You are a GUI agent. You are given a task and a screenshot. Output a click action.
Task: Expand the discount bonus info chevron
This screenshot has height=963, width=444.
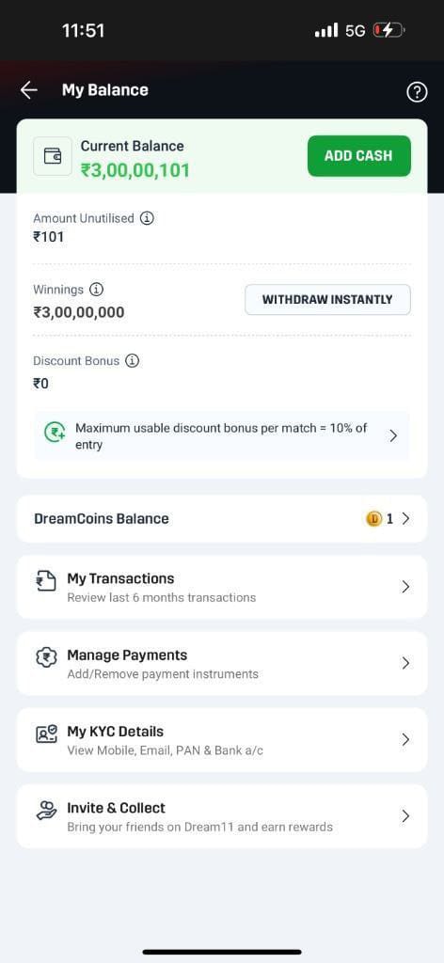click(x=393, y=436)
